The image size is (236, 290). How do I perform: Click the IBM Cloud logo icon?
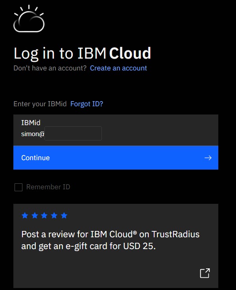point(29,18)
